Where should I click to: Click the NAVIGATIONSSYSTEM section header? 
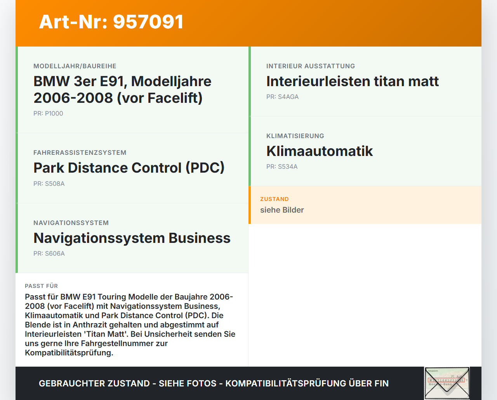[x=71, y=223]
